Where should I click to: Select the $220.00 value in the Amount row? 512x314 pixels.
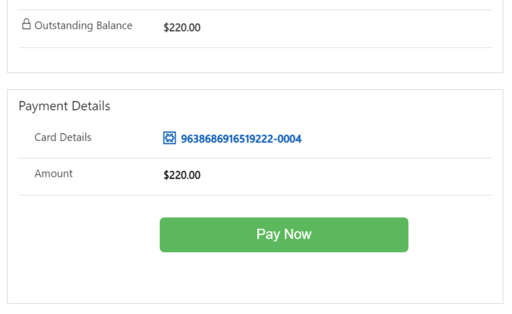[182, 175]
